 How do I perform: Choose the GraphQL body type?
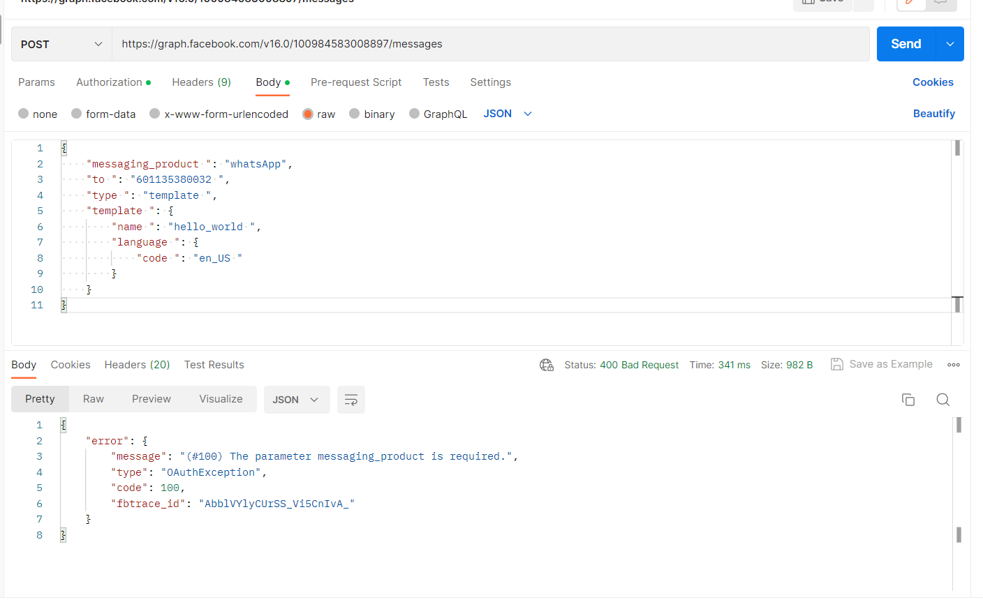(438, 114)
